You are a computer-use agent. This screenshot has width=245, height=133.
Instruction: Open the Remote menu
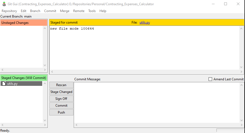tap(79, 11)
